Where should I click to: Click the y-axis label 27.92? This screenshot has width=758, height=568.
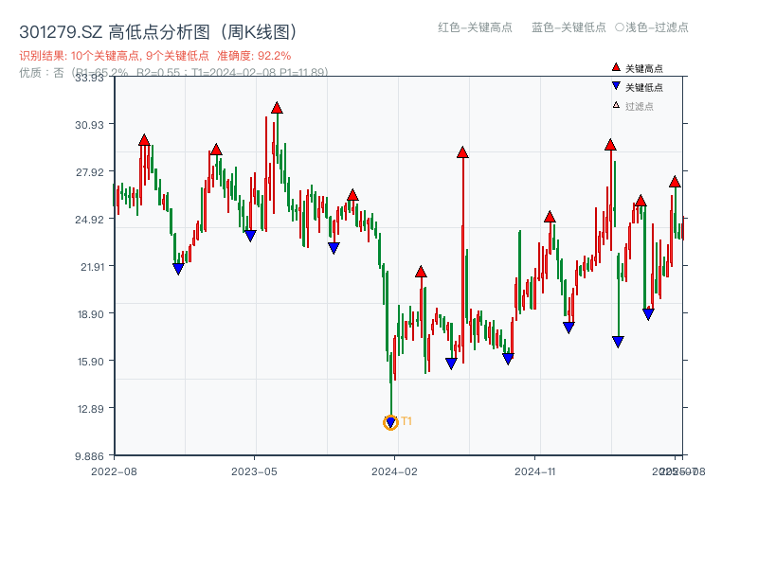(89, 172)
